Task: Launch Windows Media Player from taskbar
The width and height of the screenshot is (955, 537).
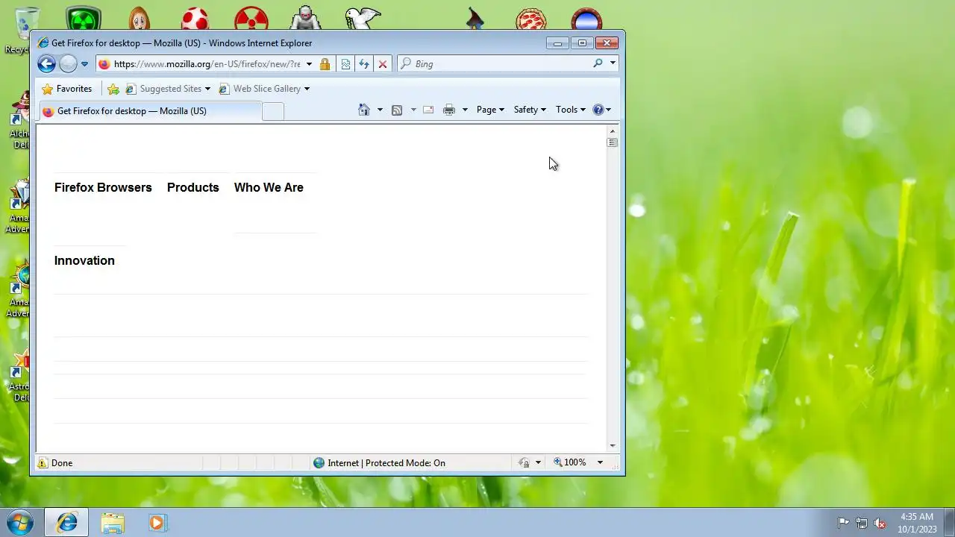Action: [x=157, y=523]
